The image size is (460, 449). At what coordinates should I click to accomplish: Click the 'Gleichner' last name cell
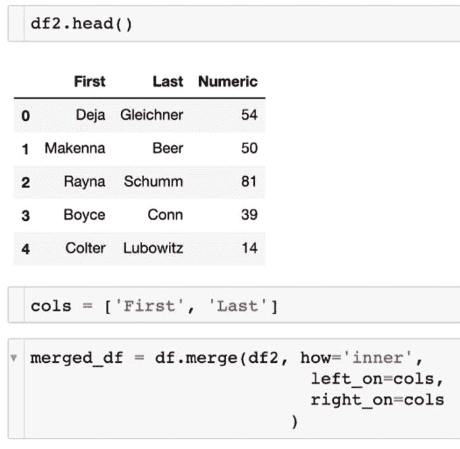(151, 115)
